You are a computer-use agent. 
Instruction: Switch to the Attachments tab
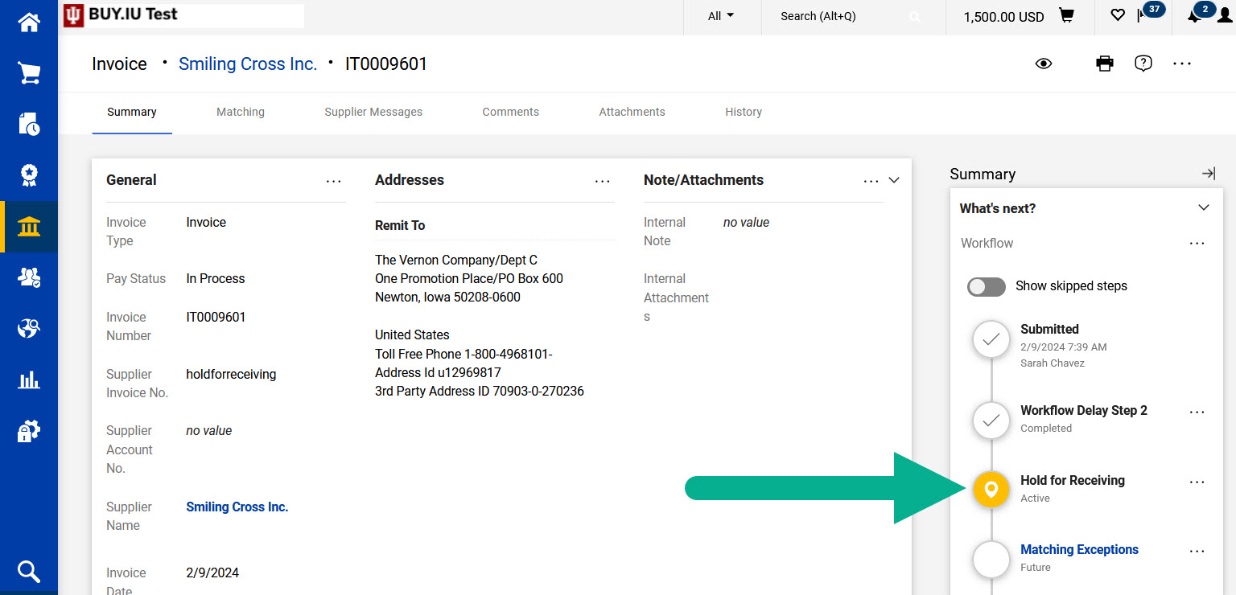click(x=632, y=112)
